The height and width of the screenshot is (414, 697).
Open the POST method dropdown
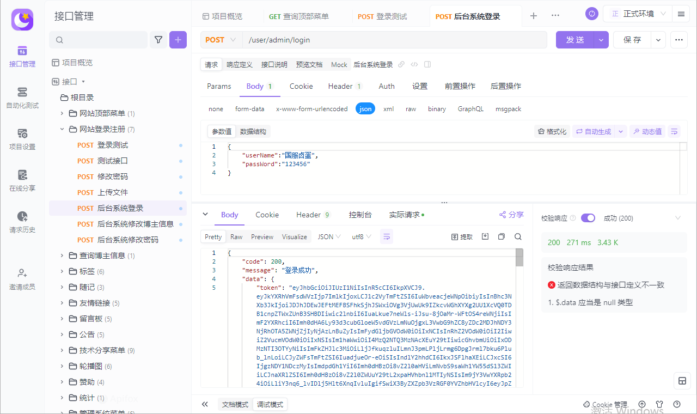pyautogui.click(x=222, y=40)
